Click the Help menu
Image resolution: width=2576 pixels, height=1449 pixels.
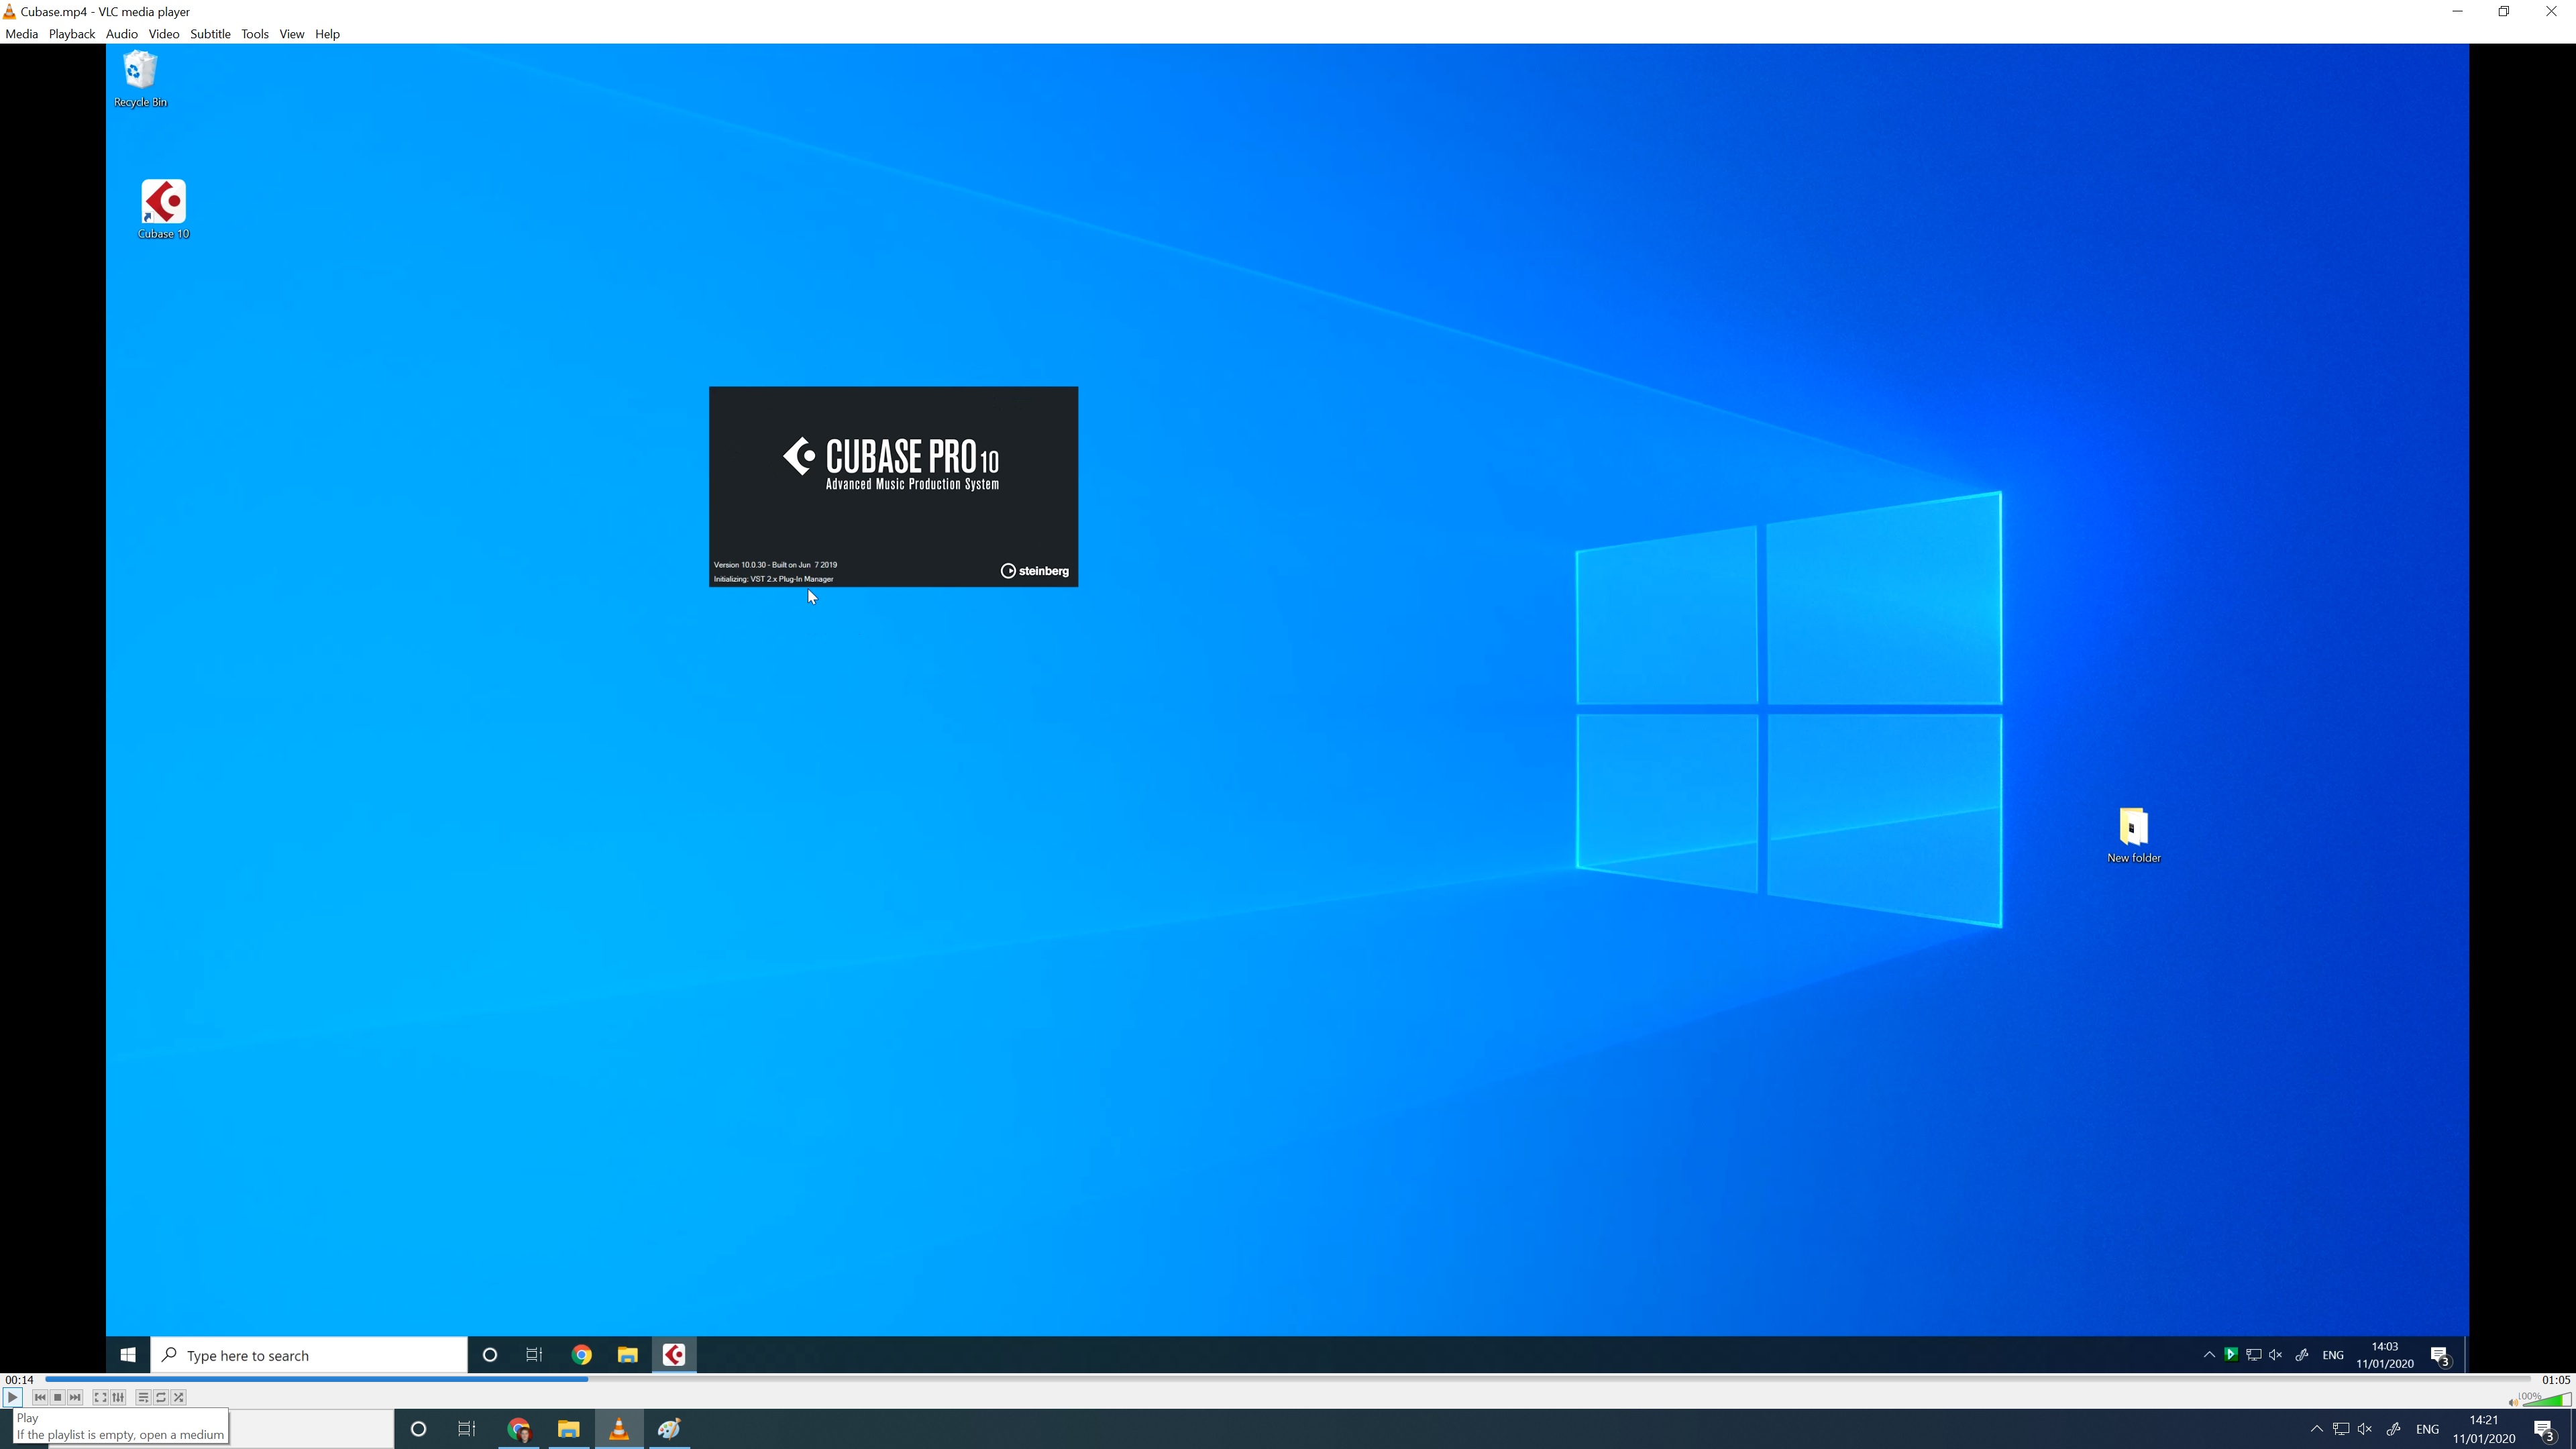coord(327,34)
